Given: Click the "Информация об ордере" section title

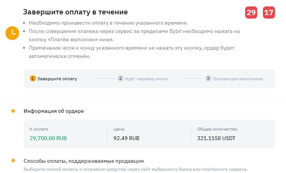Looking at the screenshot, I should 54,111.
